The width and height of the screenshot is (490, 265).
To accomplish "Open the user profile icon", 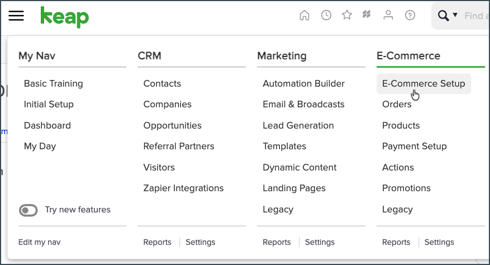I will coord(388,15).
